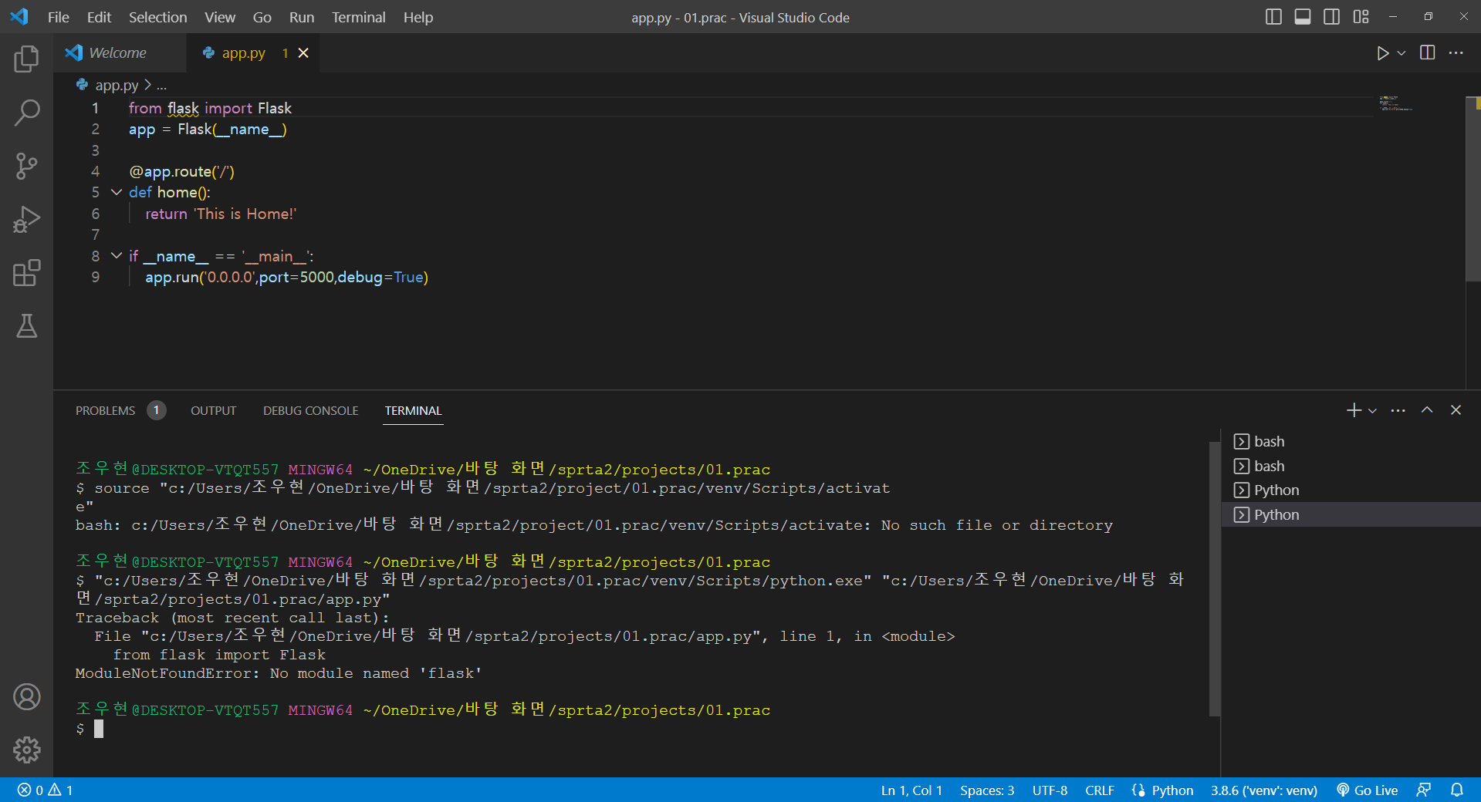Place cursor on 'This is Home!' string

point(245,214)
